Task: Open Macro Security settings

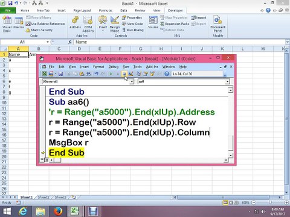Action: (39, 30)
